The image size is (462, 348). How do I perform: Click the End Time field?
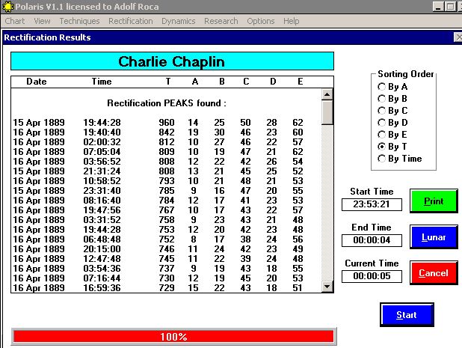click(x=372, y=240)
